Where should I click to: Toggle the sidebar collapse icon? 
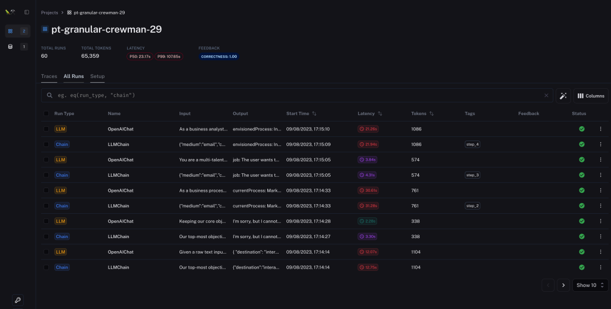pyautogui.click(x=26, y=12)
